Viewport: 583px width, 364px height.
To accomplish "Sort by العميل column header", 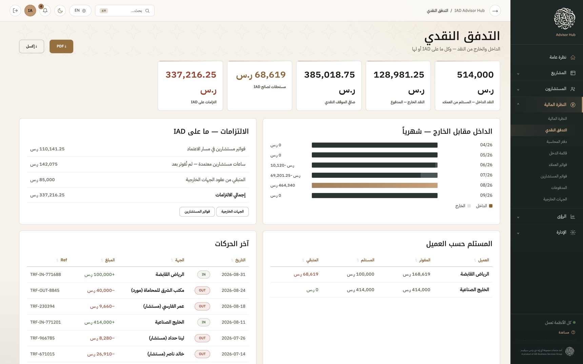I will 481,260.
